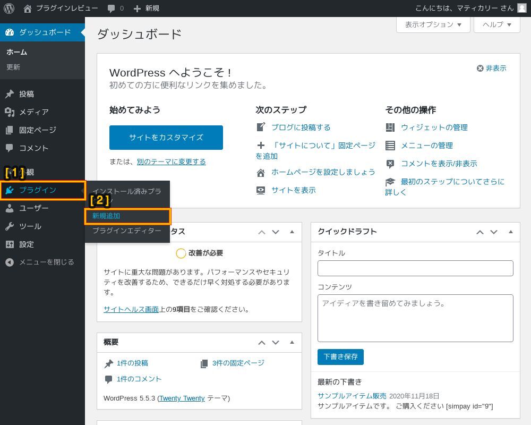Screen dimensions: 531x425
Task: Collapse site health panel triangle toggle
Action: pos(292,232)
